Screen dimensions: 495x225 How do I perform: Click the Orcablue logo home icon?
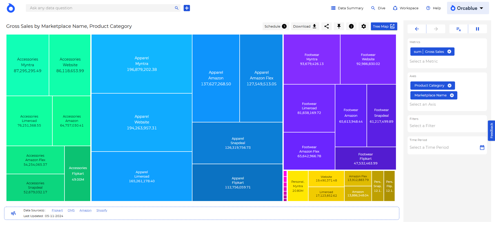(x=11, y=8)
